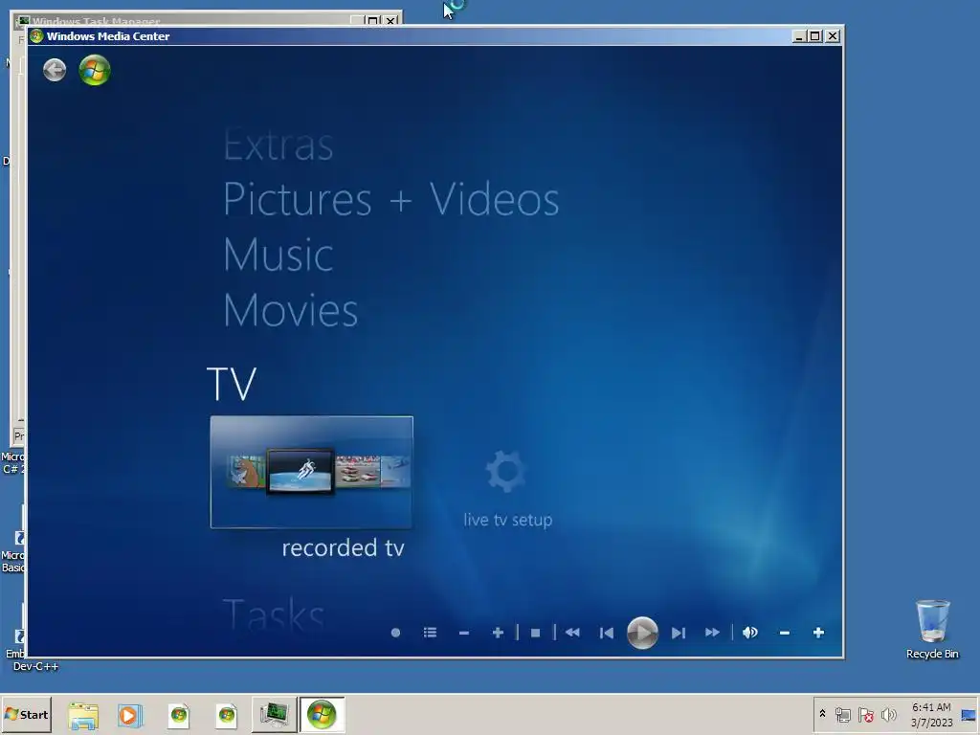Viewport: 980px width, 735px height.
Task: Click the Show desktop button in tray
Action: [x=969, y=714]
